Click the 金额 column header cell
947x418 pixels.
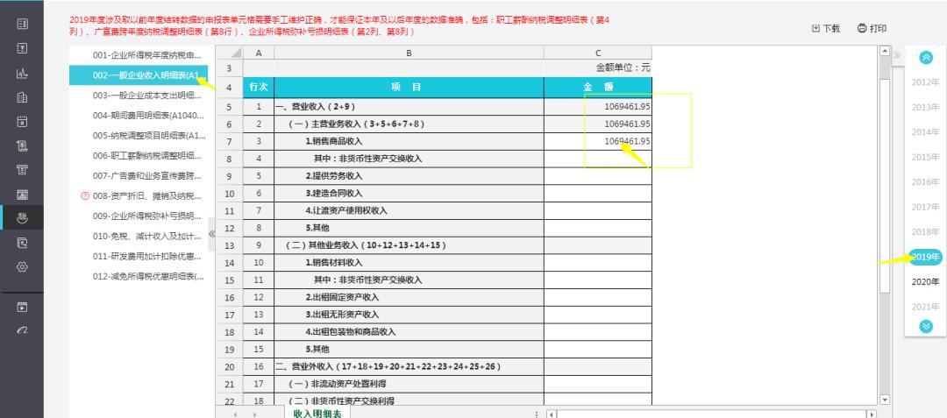[x=598, y=88]
